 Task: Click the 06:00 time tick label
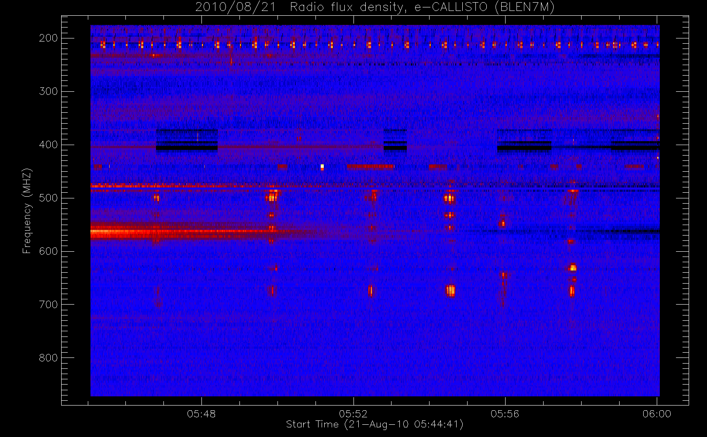point(657,414)
